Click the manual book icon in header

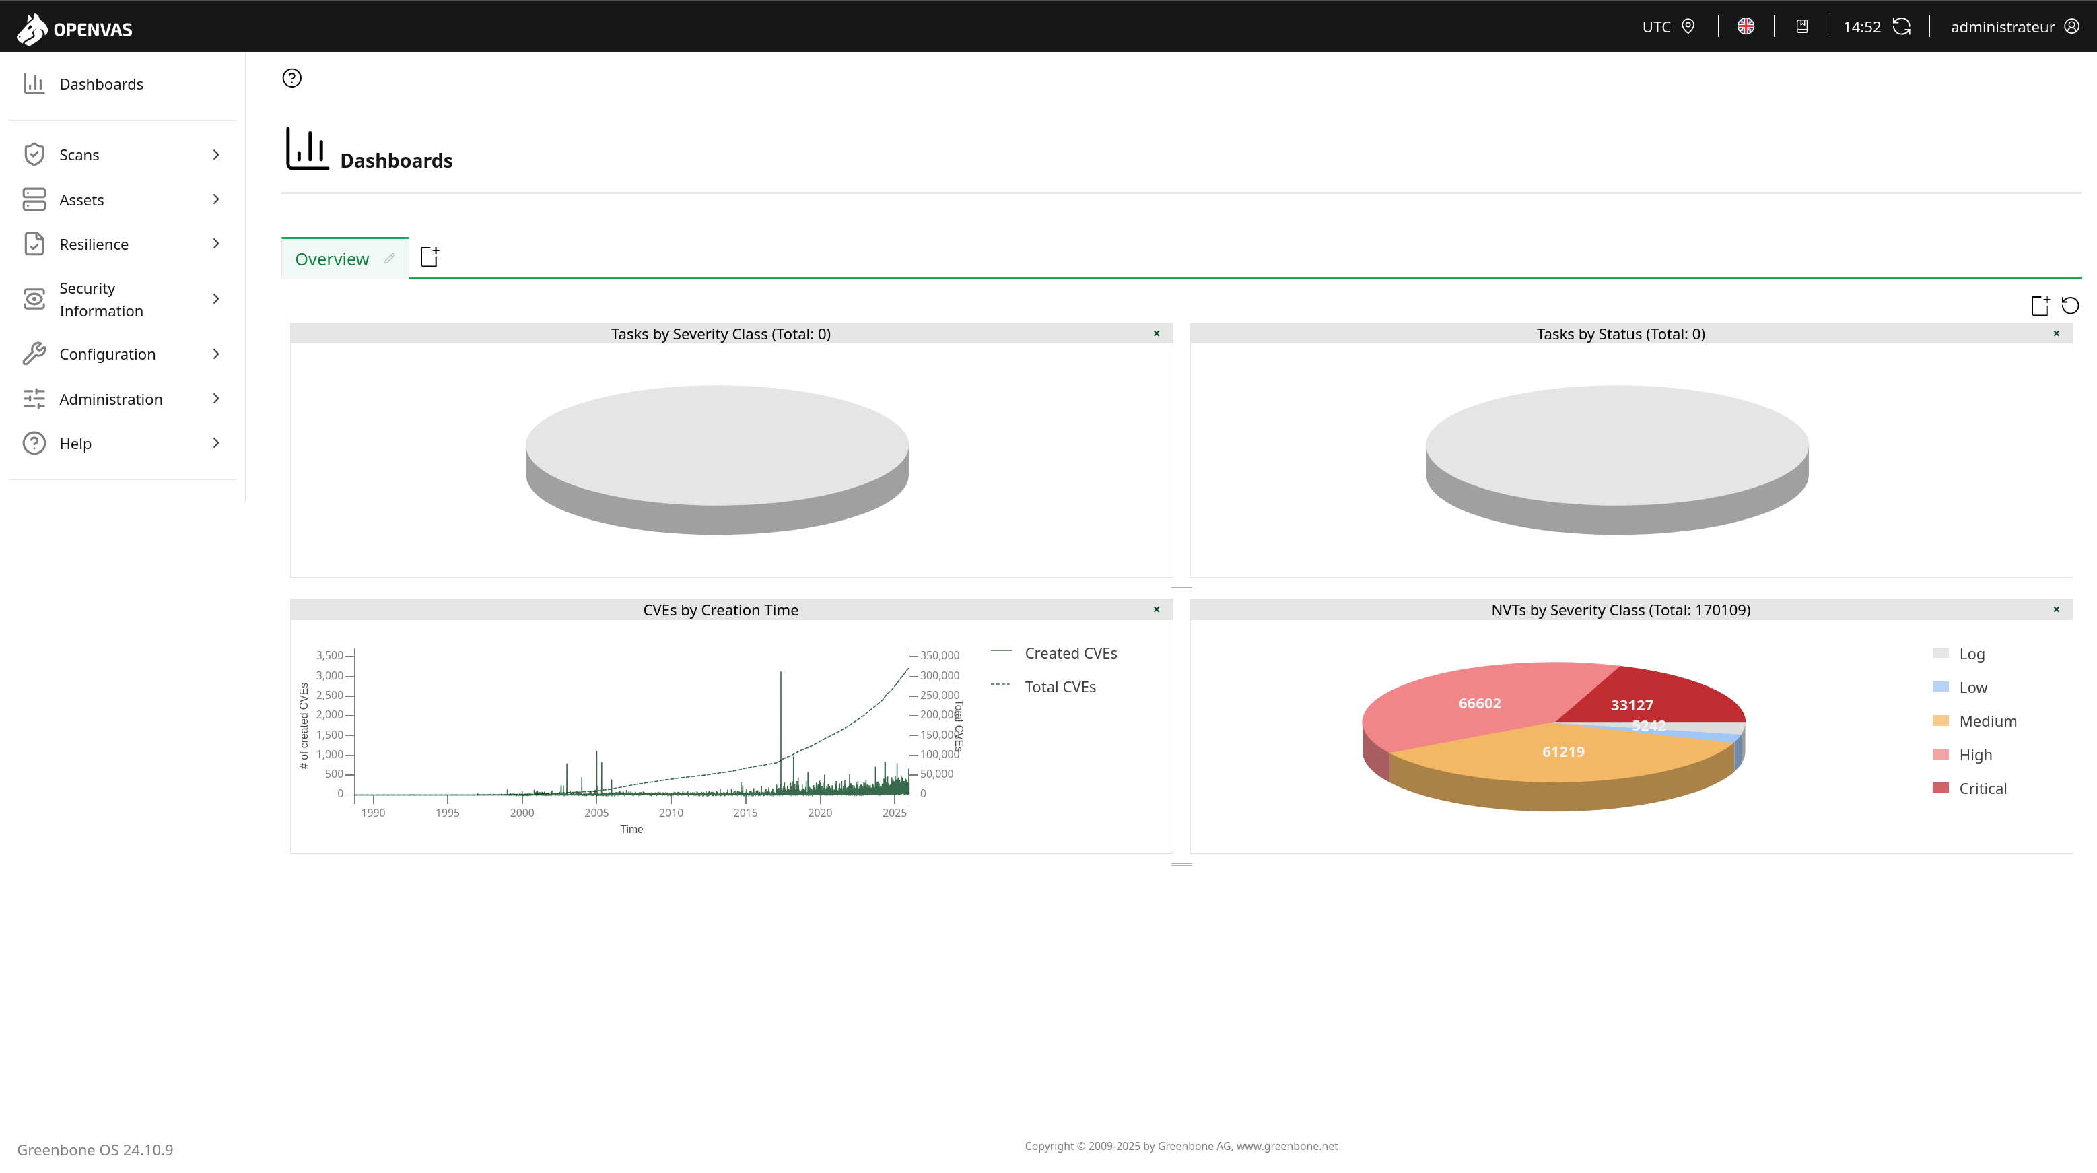(x=1801, y=27)
